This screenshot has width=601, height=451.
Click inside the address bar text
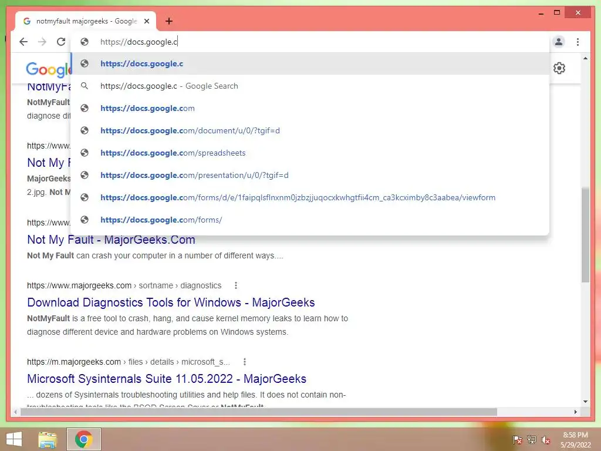139,42
